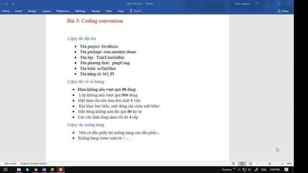The height and width of the screenshot is (173, 308).
Task: Expand the Desktop toolbar chevron
Action: [x=234, y=169]
